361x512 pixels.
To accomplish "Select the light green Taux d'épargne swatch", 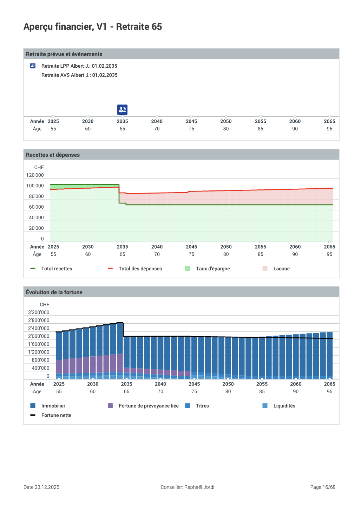I will tap(188, 269).
